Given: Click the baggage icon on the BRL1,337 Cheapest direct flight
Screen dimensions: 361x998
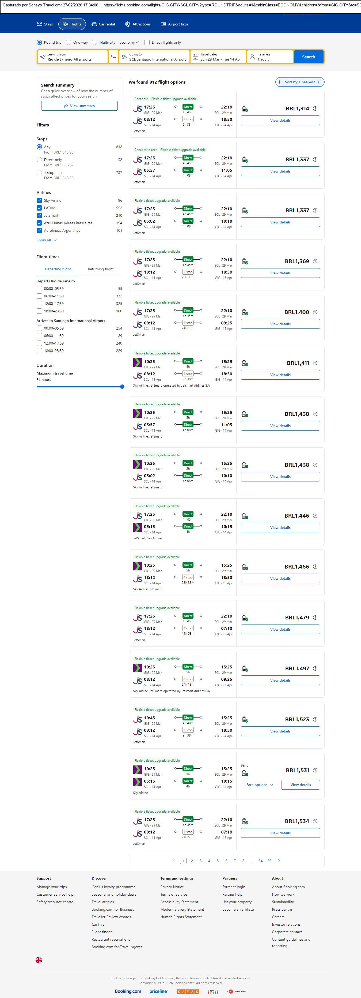Looking at the screenshot, I should [x=245, y=160].
